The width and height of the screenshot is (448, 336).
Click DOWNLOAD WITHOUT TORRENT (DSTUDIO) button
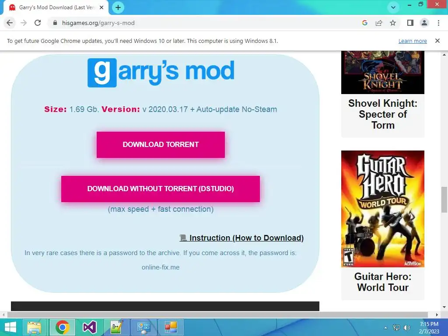tap(161, 189)
